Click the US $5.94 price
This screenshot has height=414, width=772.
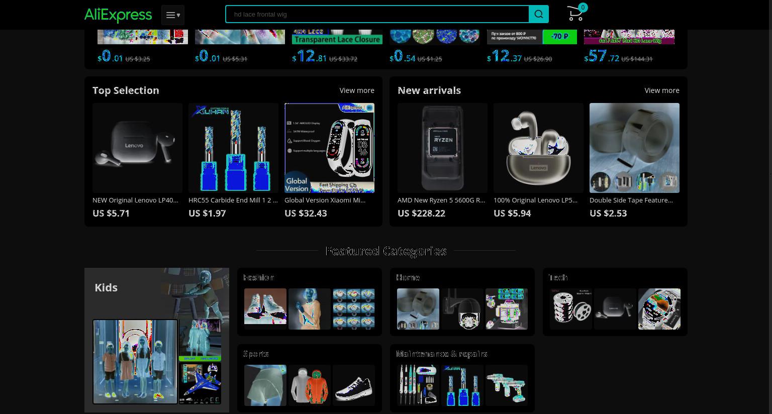pos(512,213)
